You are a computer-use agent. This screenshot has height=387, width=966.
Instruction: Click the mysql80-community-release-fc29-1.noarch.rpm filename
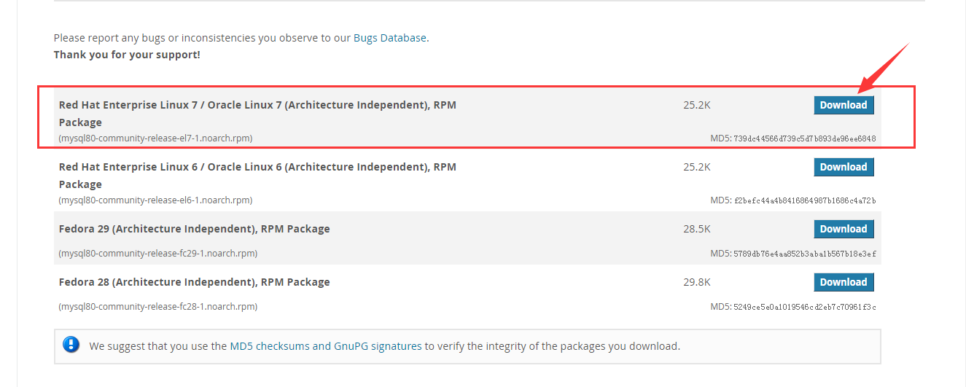[x=157, y=254]
